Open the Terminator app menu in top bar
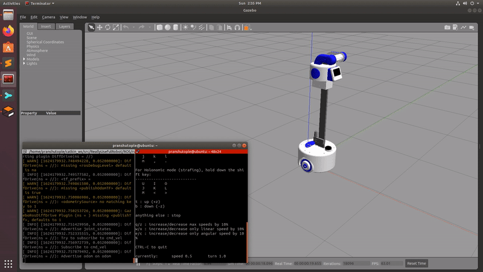483x272 pixels. [40, 4]
